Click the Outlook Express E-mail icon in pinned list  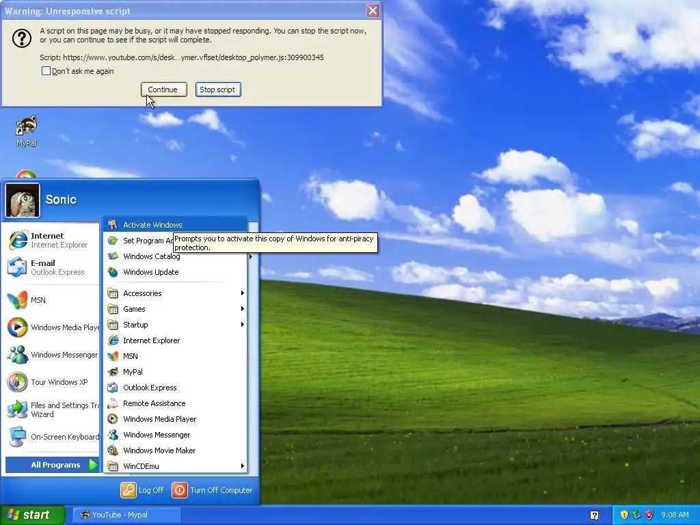click(x=18, y=267)
